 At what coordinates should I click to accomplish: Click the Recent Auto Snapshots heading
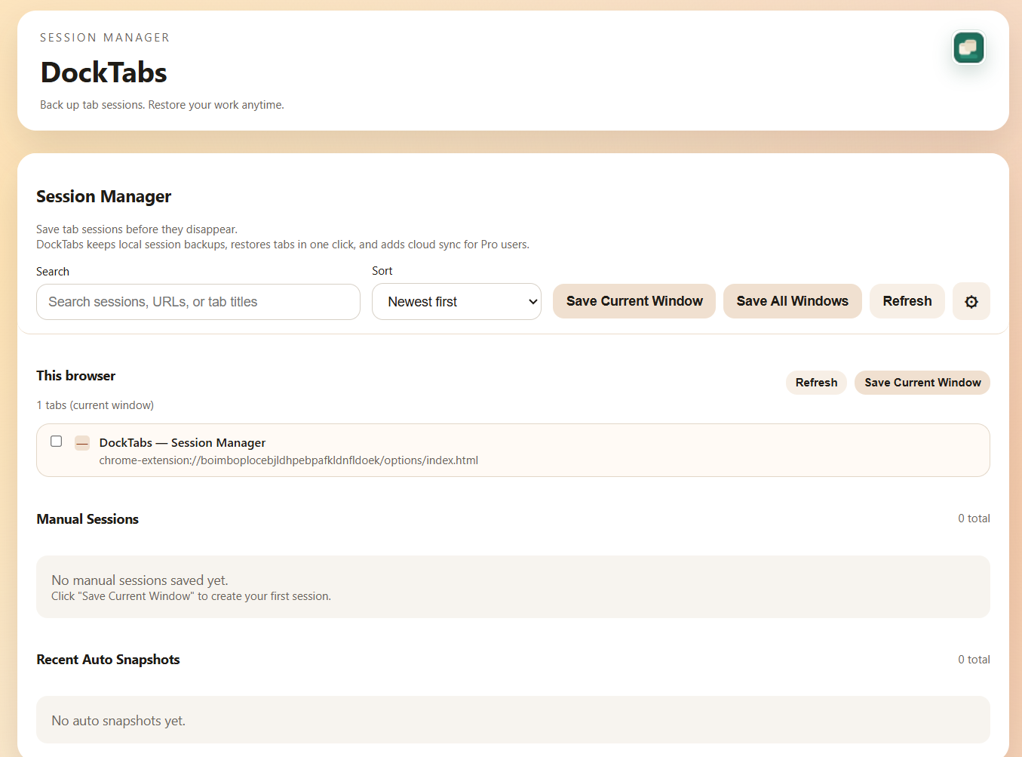click(108, 659)
